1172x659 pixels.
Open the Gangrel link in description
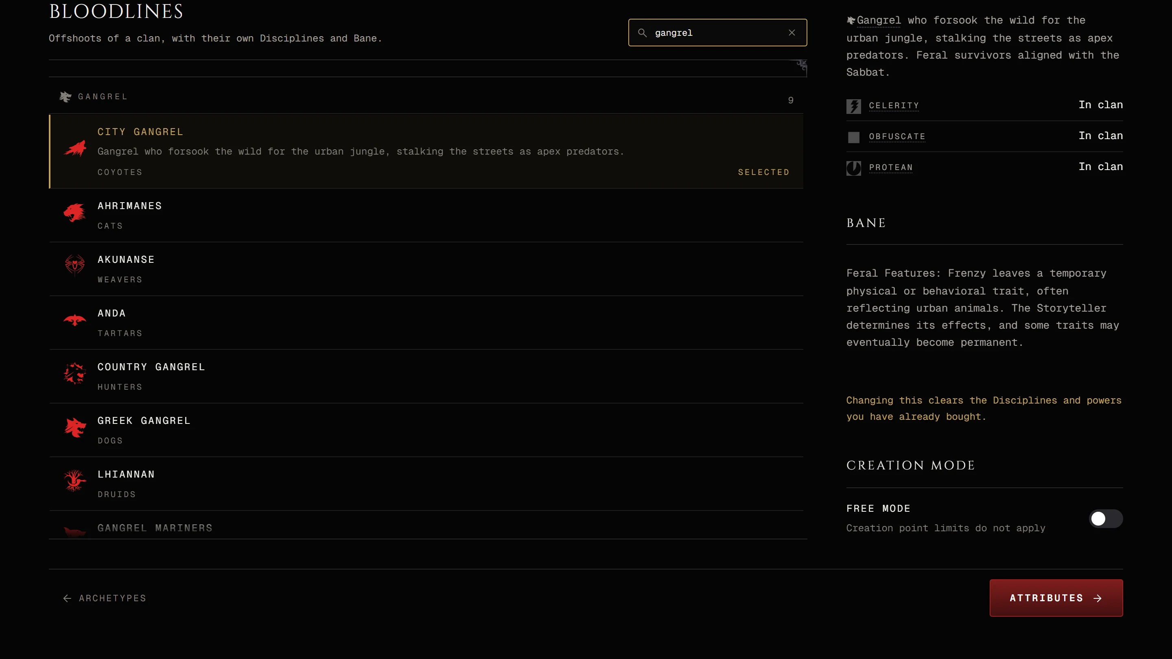tap(879, 20)
